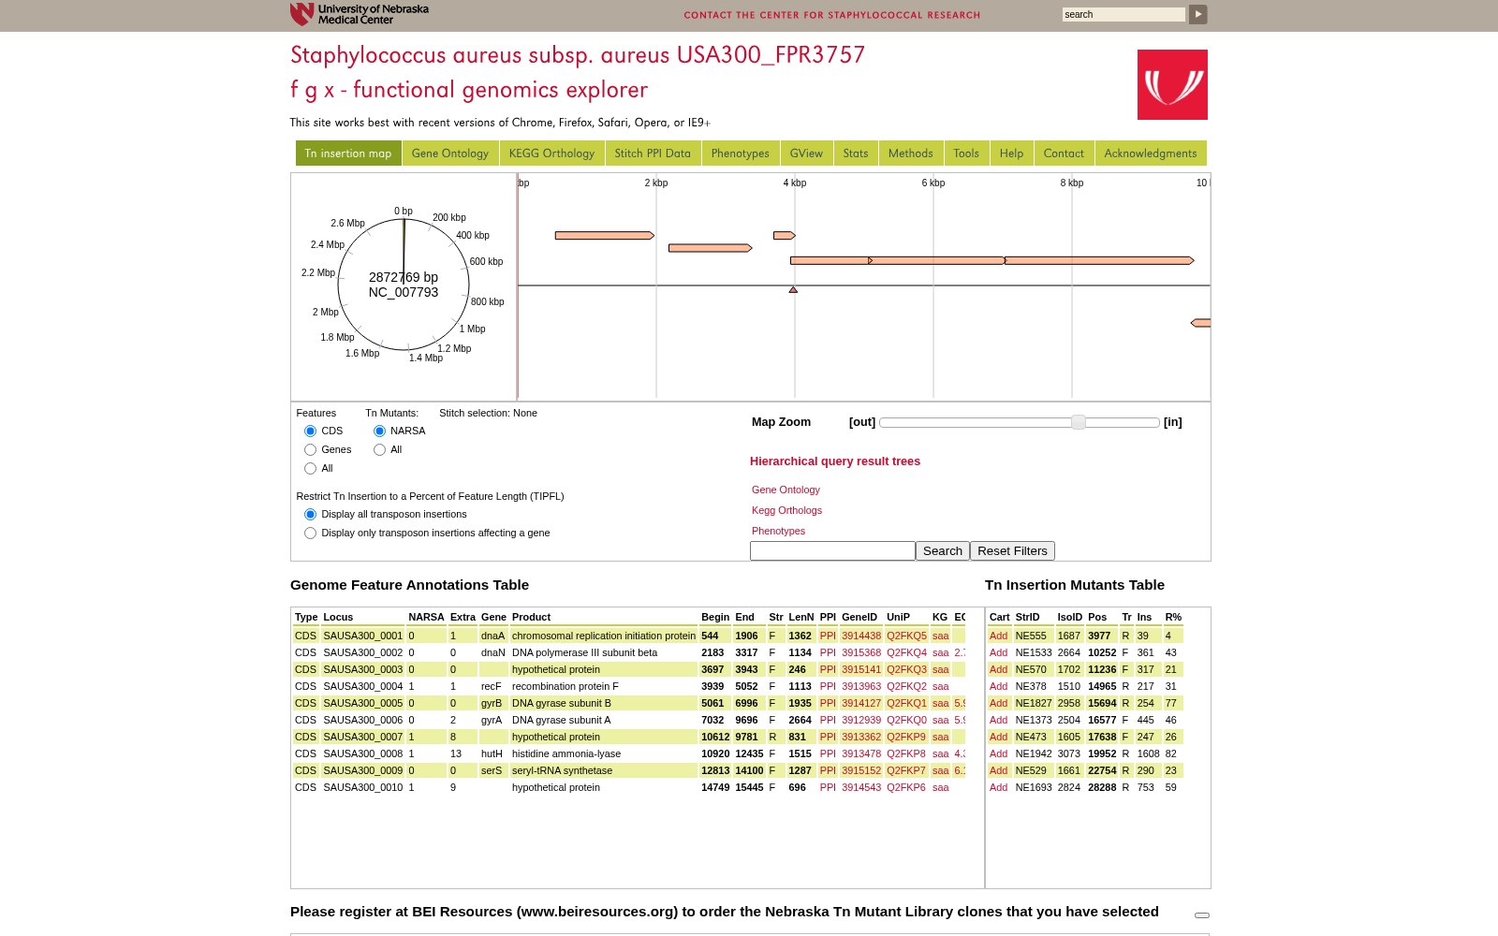Open the Methods tab

pyautogui.click(x=911, y=154)
